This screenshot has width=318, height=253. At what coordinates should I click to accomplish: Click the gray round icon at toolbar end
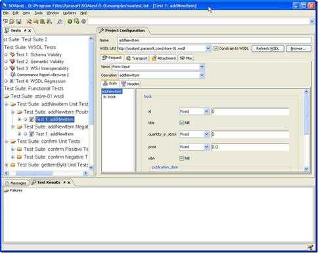click(83, 22)
